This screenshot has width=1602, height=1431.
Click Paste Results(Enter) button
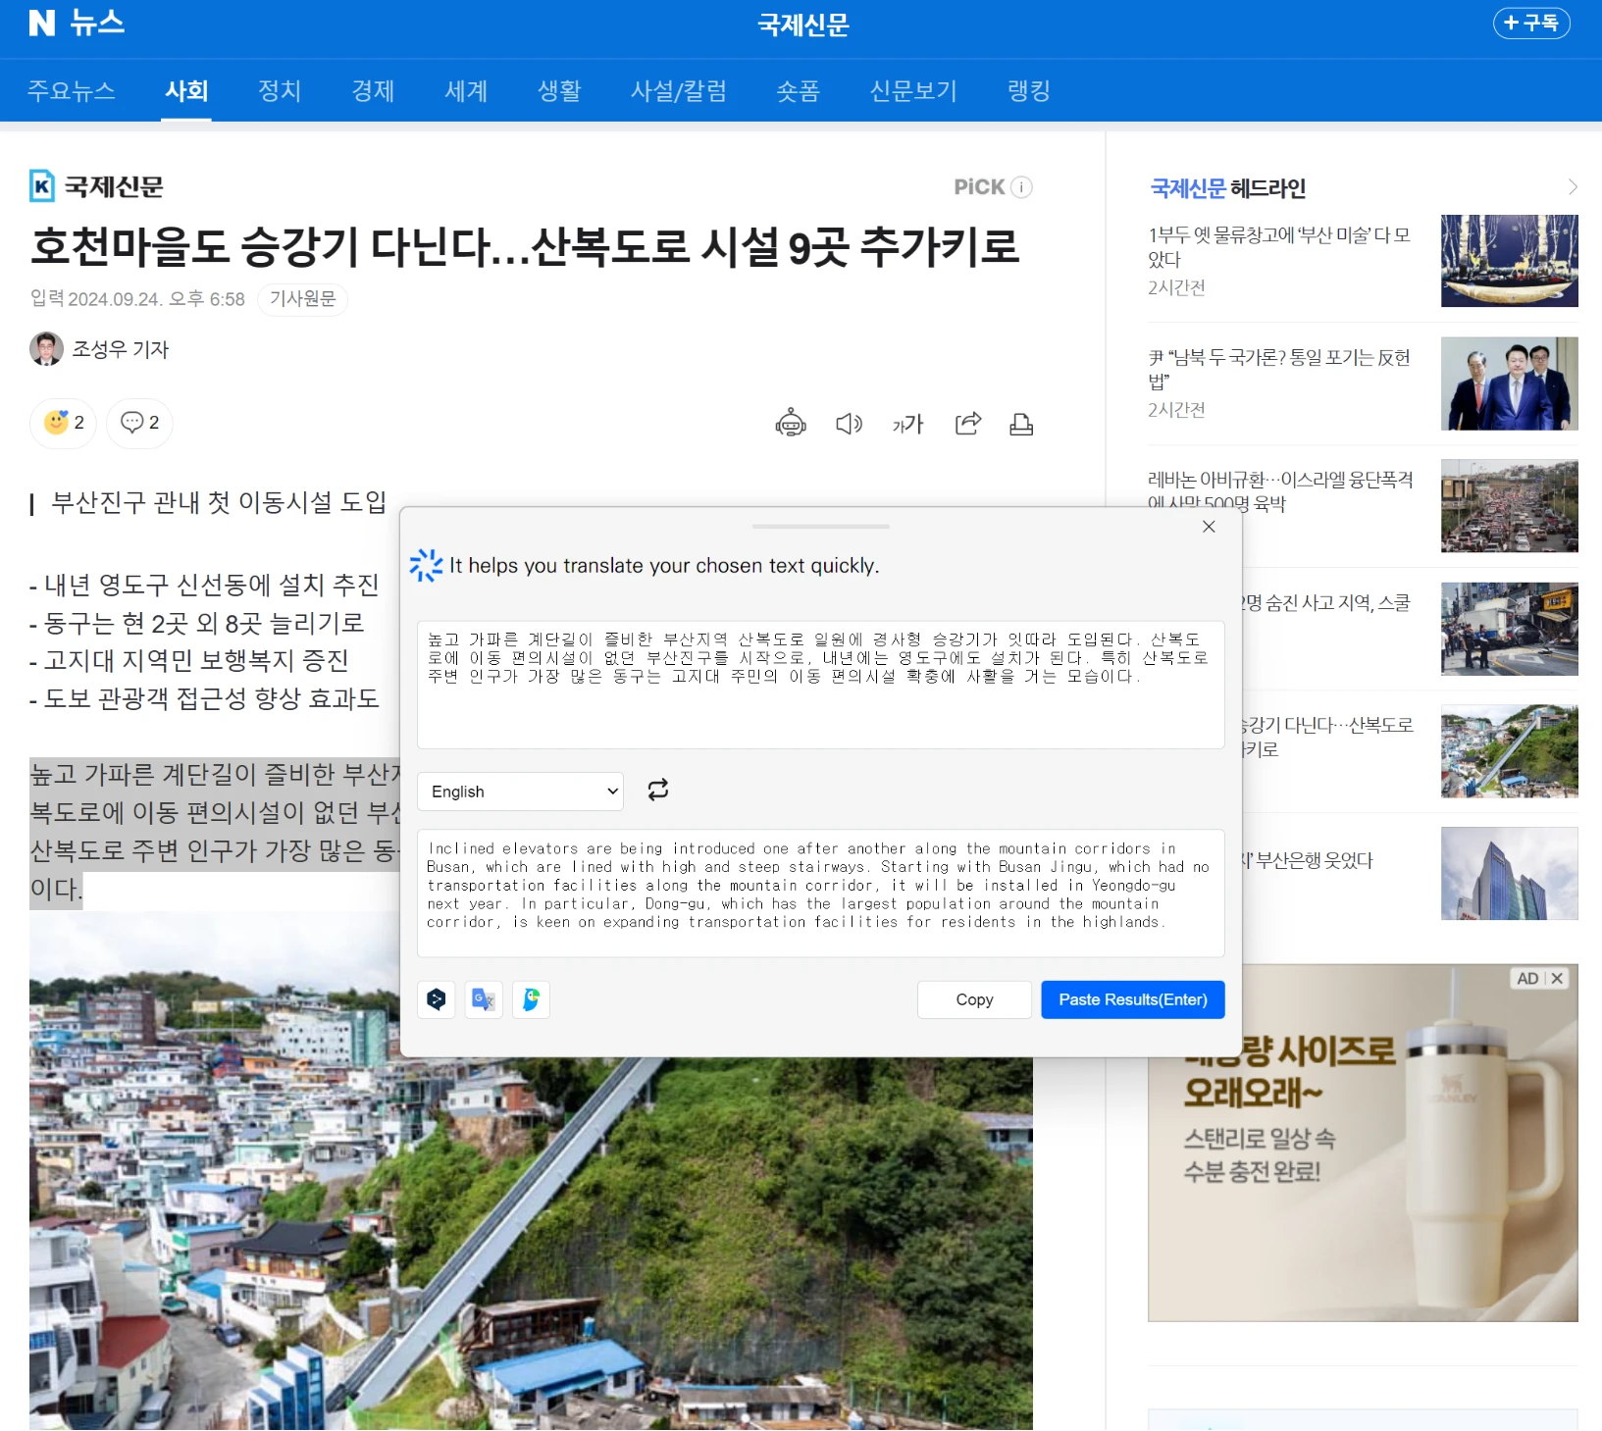(x=1133, y=999)
